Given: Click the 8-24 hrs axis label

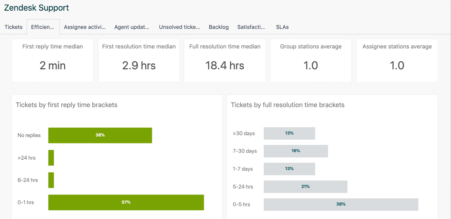Looking at the screenshot, I should coord(28,180).
